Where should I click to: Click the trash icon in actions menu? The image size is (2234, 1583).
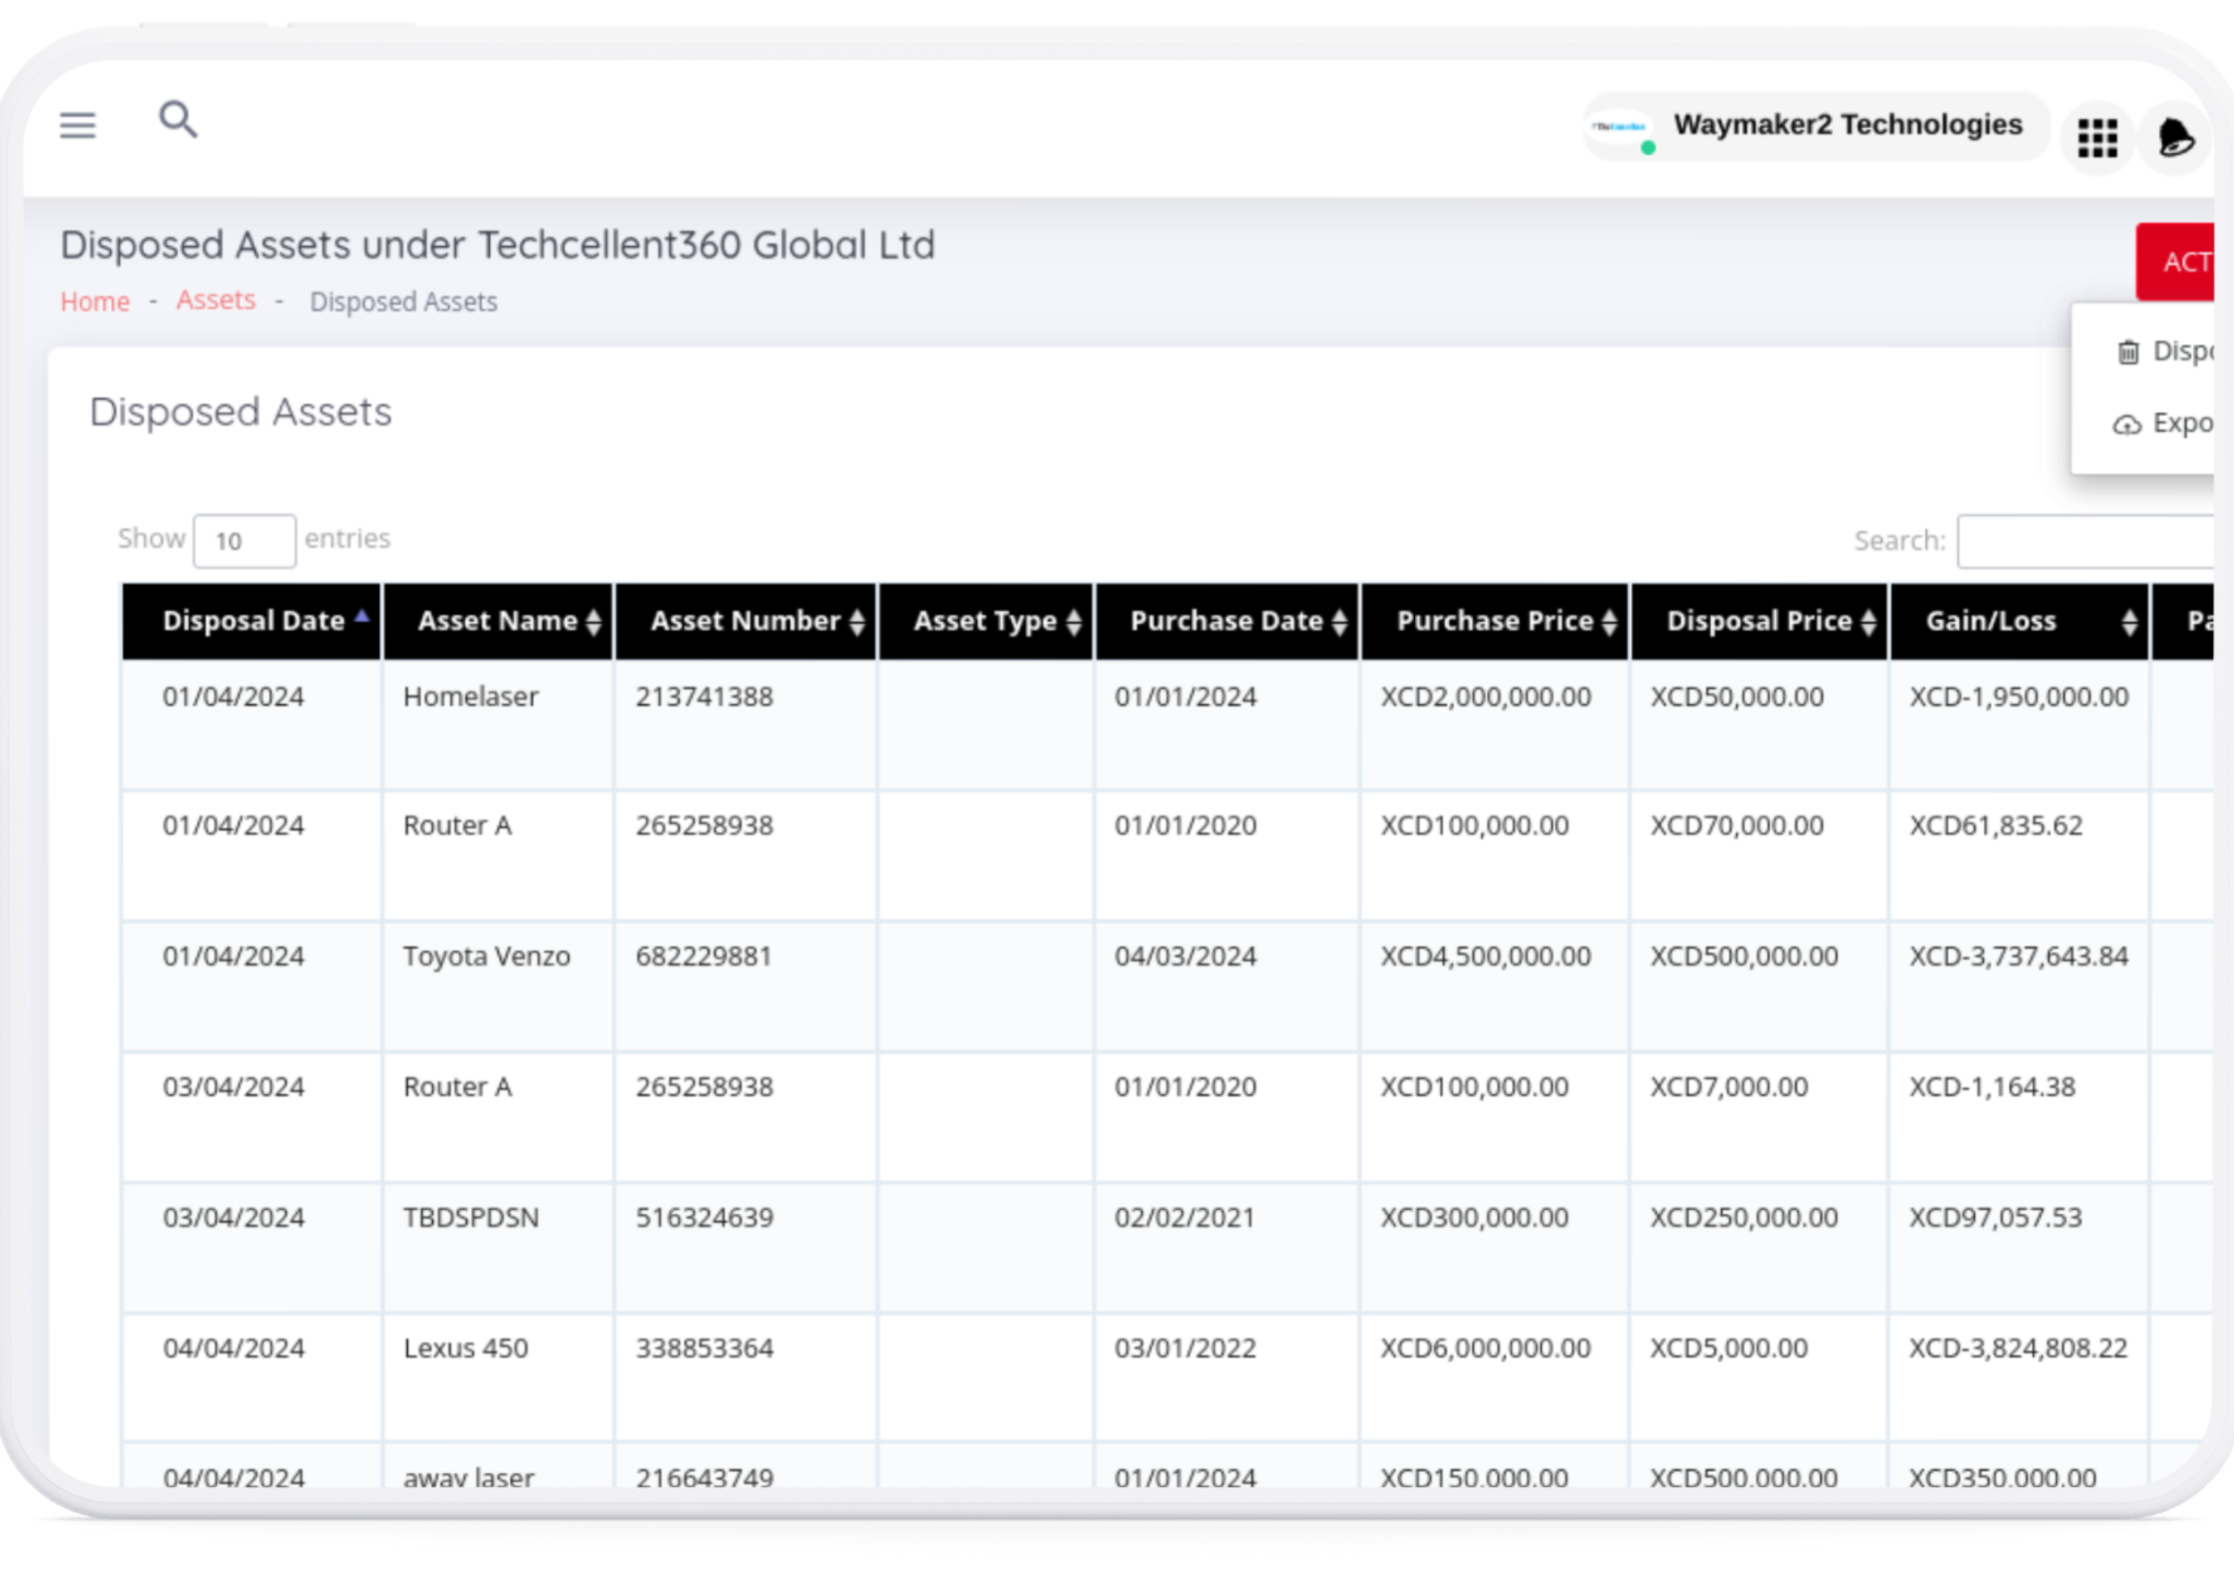click(2128, 352)
